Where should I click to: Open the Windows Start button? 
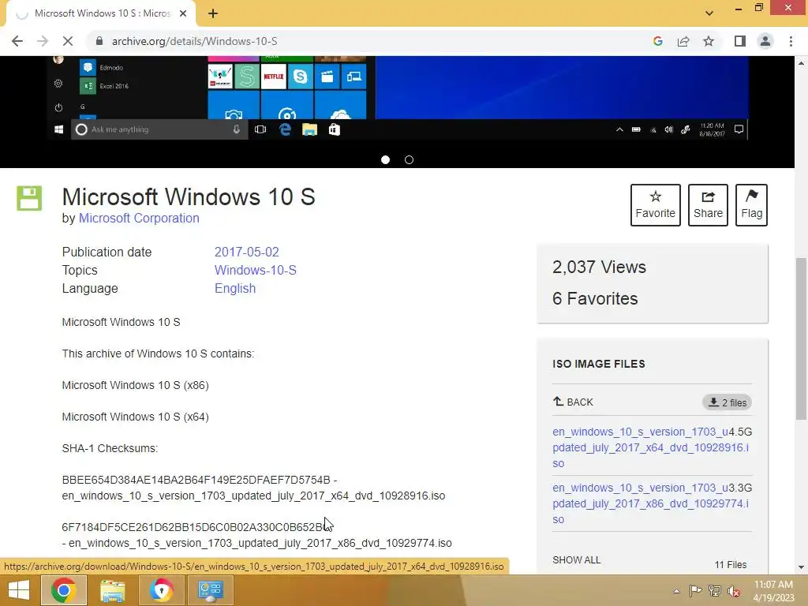(x=19, y=590)
